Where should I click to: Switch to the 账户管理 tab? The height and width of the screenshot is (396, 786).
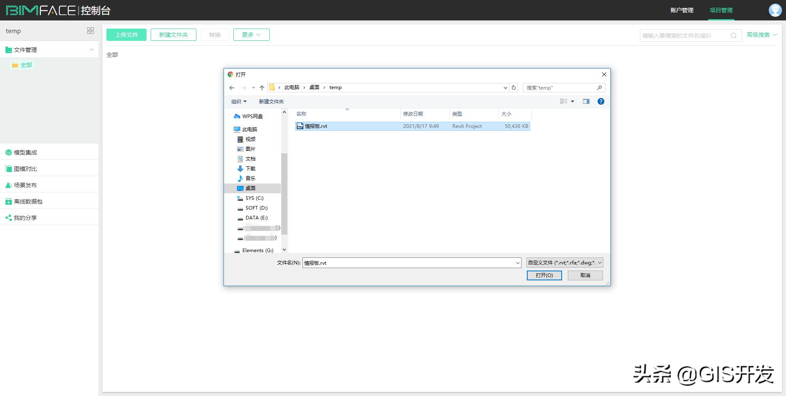682,10
